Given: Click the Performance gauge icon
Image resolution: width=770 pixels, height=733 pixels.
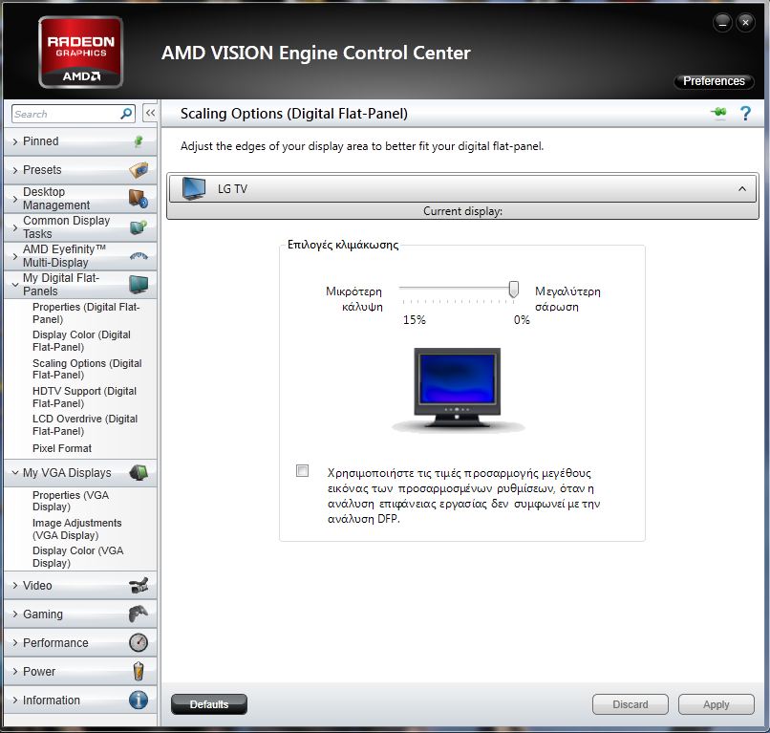Looking at the screenshot, I should tap(139, 642).
